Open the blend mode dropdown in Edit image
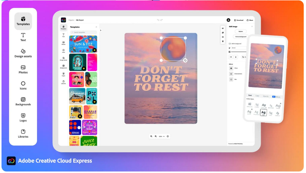The image size is (306, 173). click(x=238, y=47)
